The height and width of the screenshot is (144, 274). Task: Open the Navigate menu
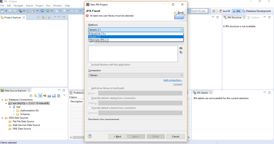pos(18,6)
